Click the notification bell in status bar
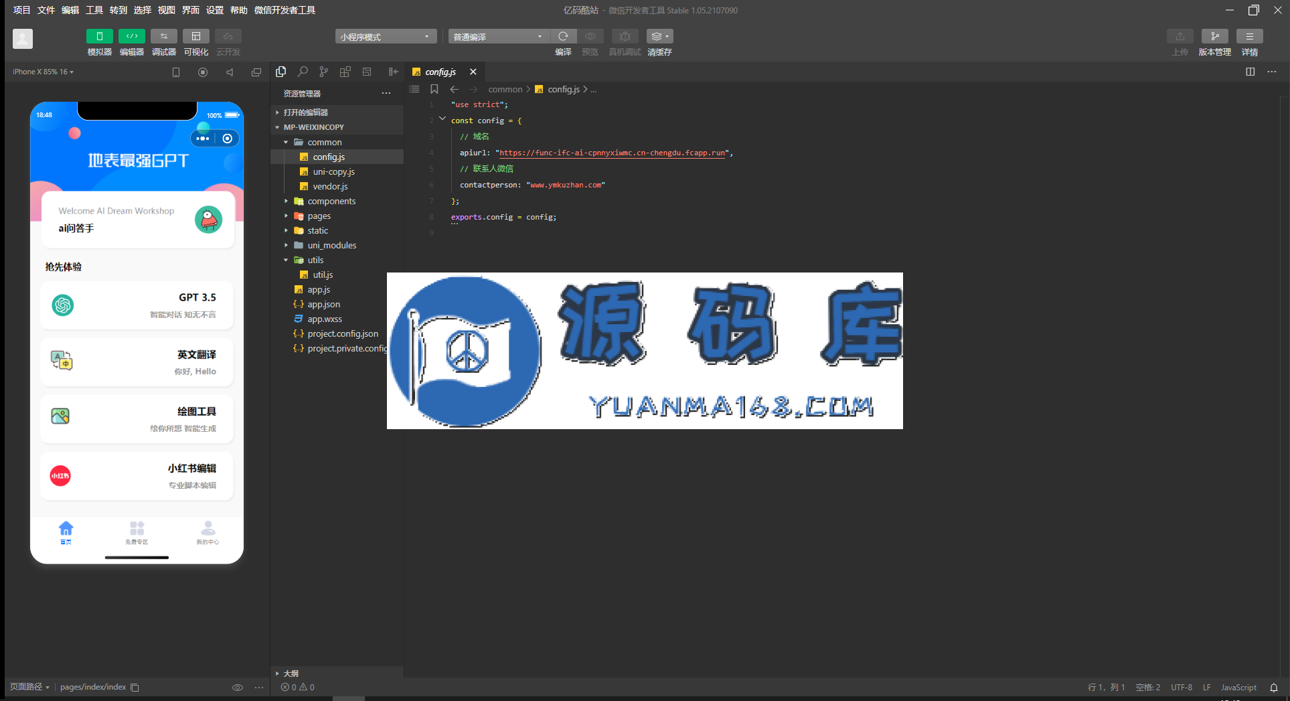Screen dimensions: 1290x701 pyautogui.click(x=1274, y=688)
